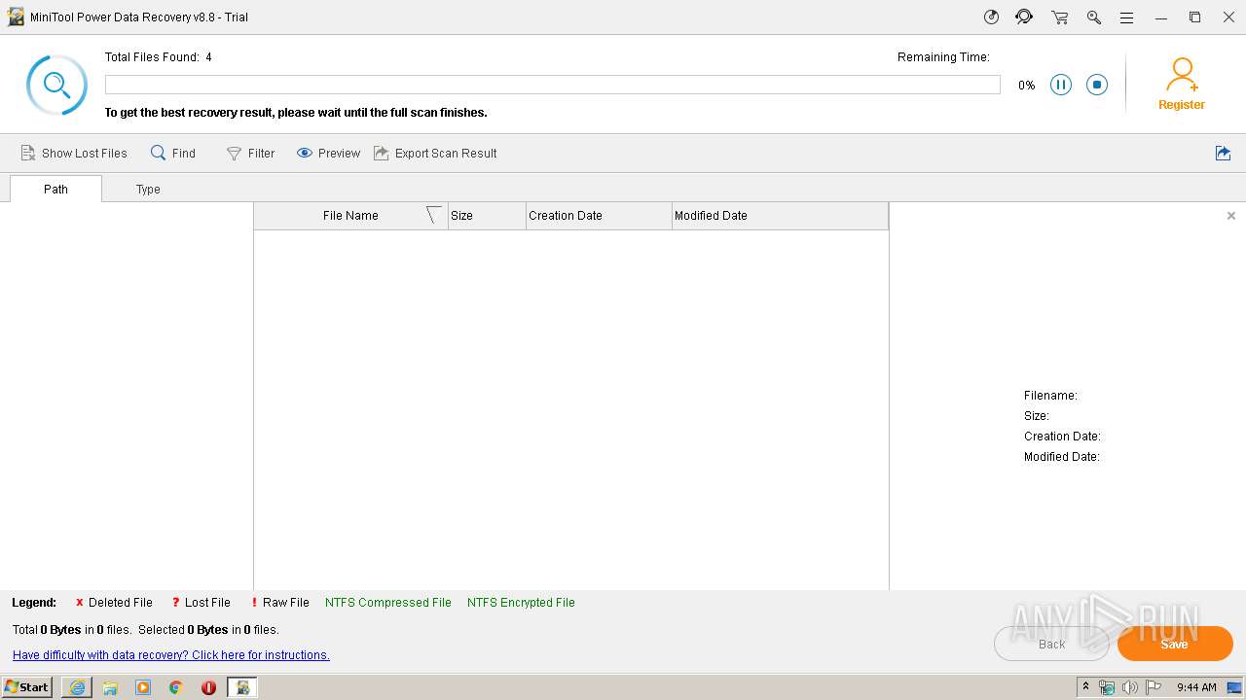Click the MiniTool app icon in title bar
The width and height of the screenshot is (1246, 700).
click(x=16, y=17)
